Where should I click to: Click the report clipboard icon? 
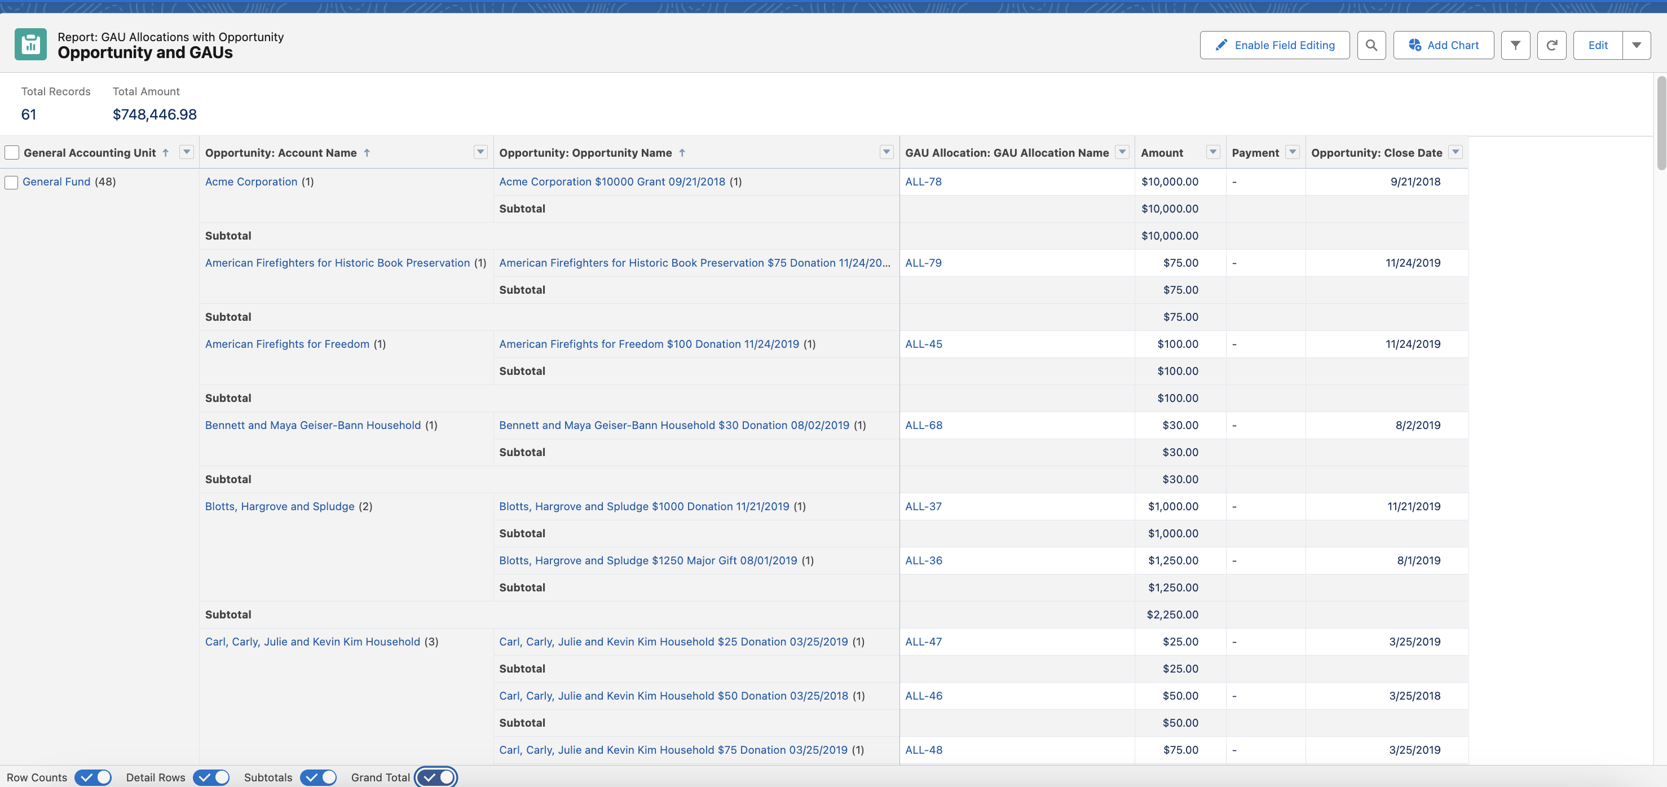[x=30, y=44]
